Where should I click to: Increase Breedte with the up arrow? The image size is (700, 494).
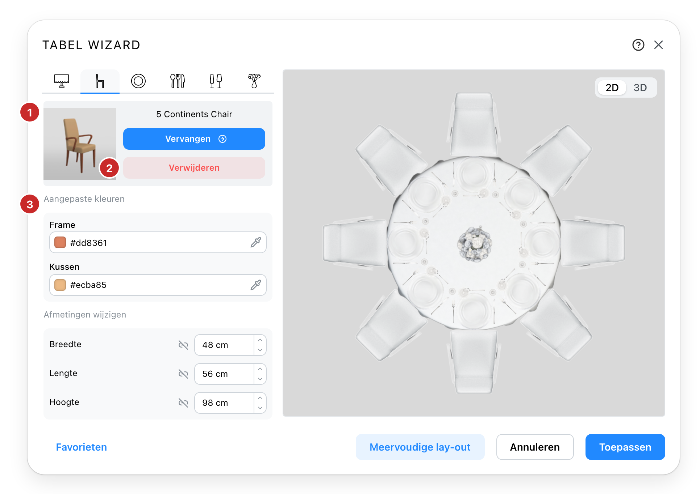tap(260, 340)
